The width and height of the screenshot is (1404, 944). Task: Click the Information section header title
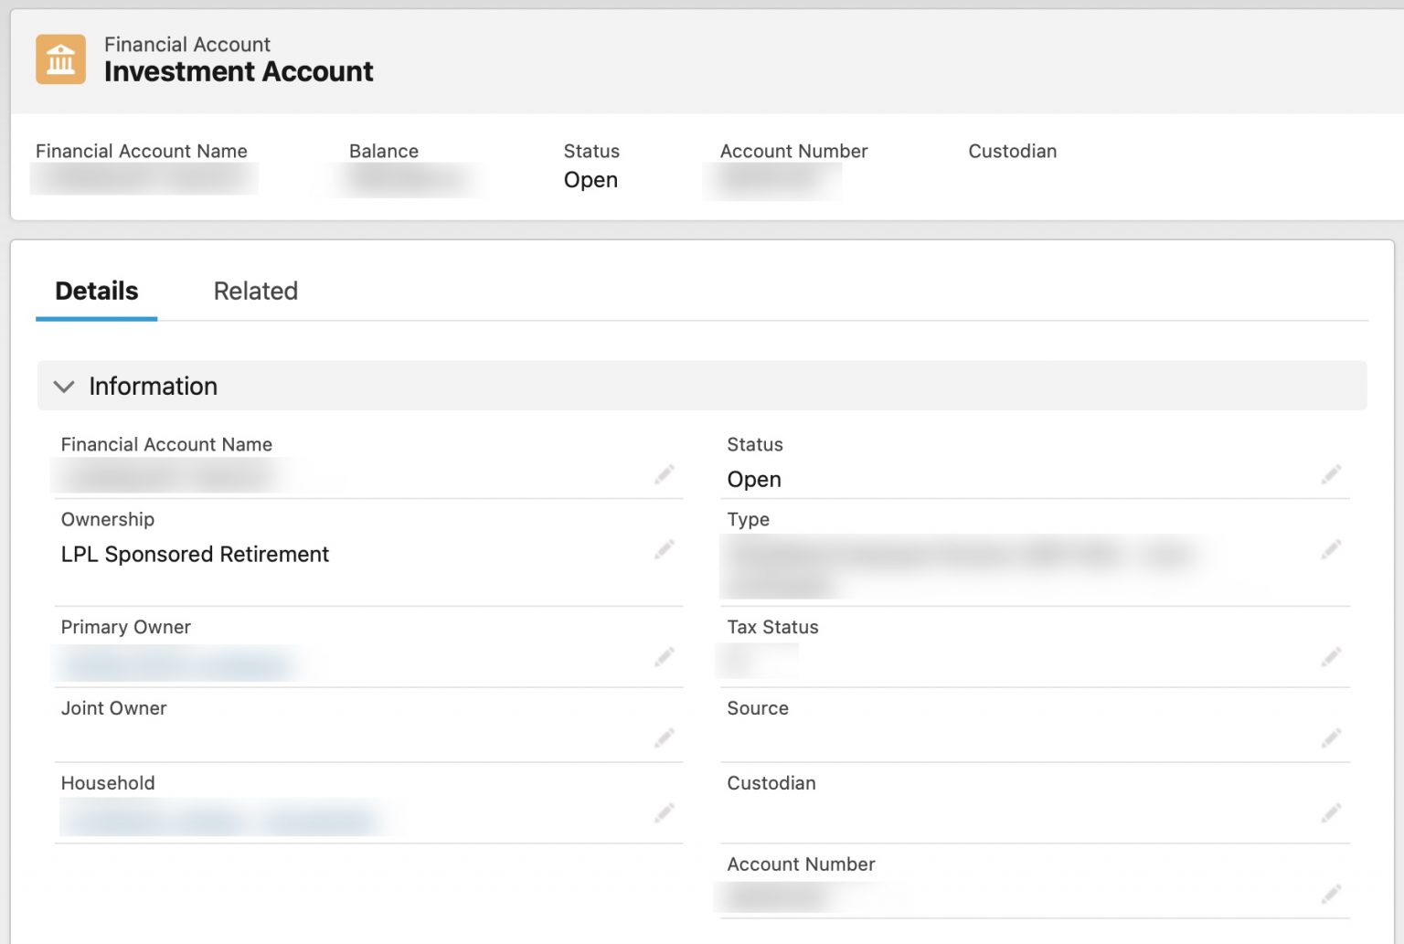click(153, 387)
